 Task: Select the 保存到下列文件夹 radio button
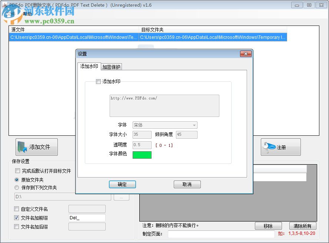pos(16,188)
